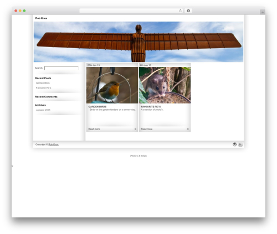
Task: Click the Photo's & Blogs tagline text
Action: 138,156
